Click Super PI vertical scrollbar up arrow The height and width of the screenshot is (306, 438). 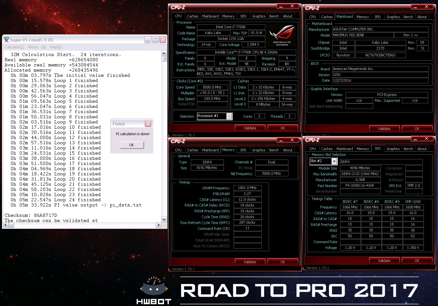pyautogui.click(x=164, y=53)
